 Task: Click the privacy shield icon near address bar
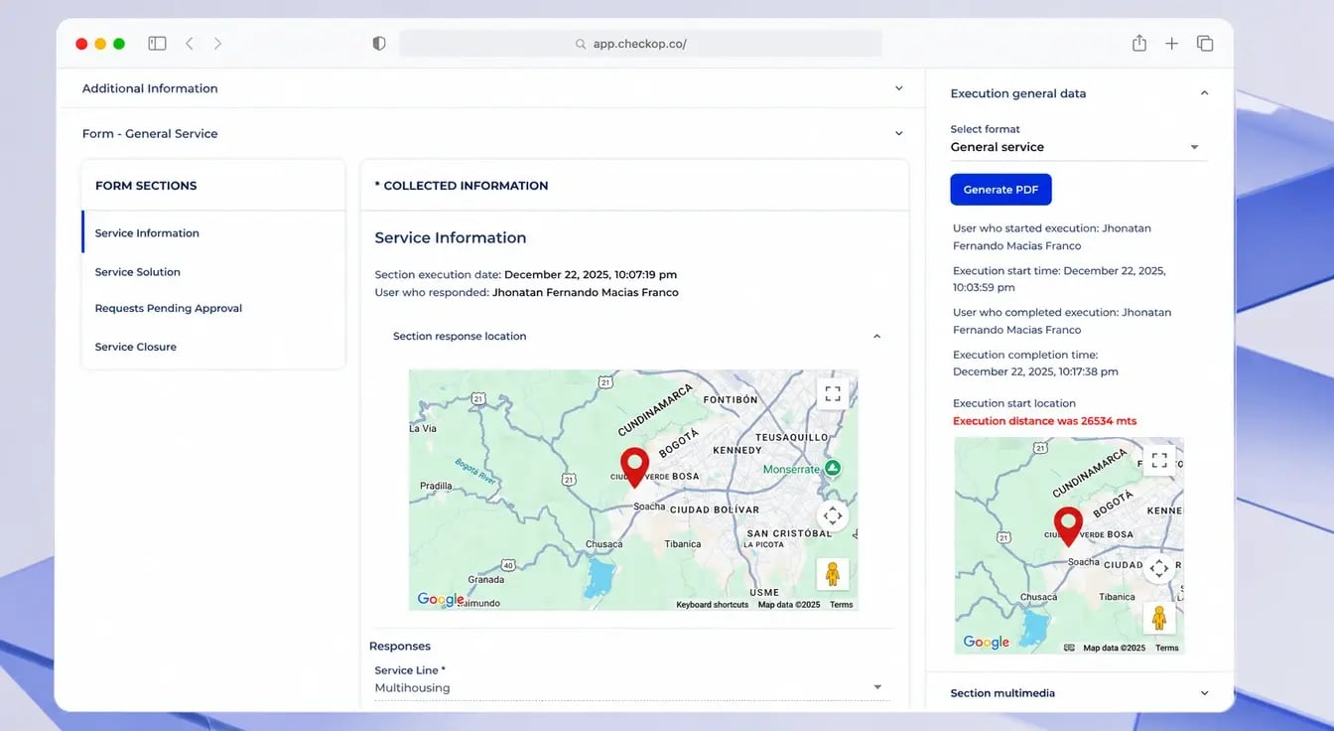point(378,44)
